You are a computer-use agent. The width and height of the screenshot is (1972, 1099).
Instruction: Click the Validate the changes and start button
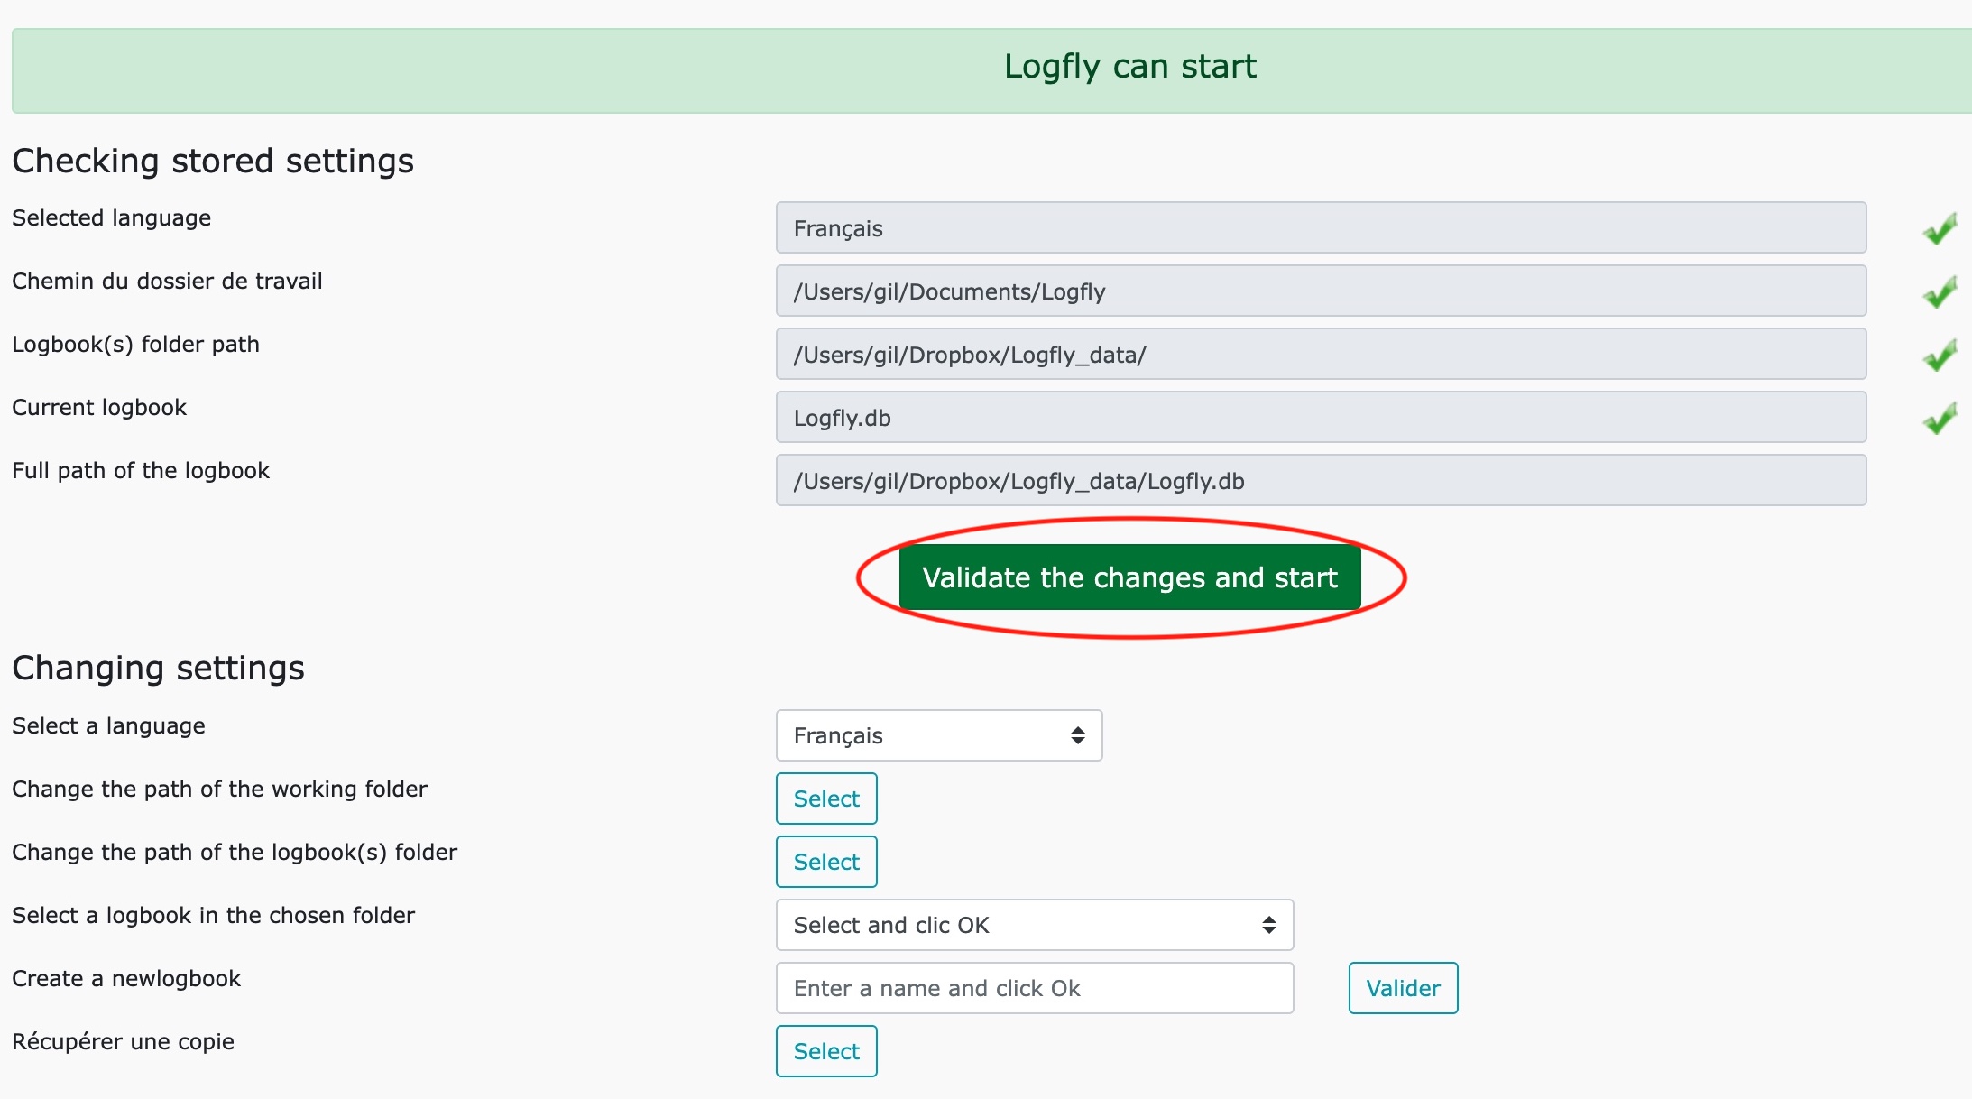coord(1129,577)
